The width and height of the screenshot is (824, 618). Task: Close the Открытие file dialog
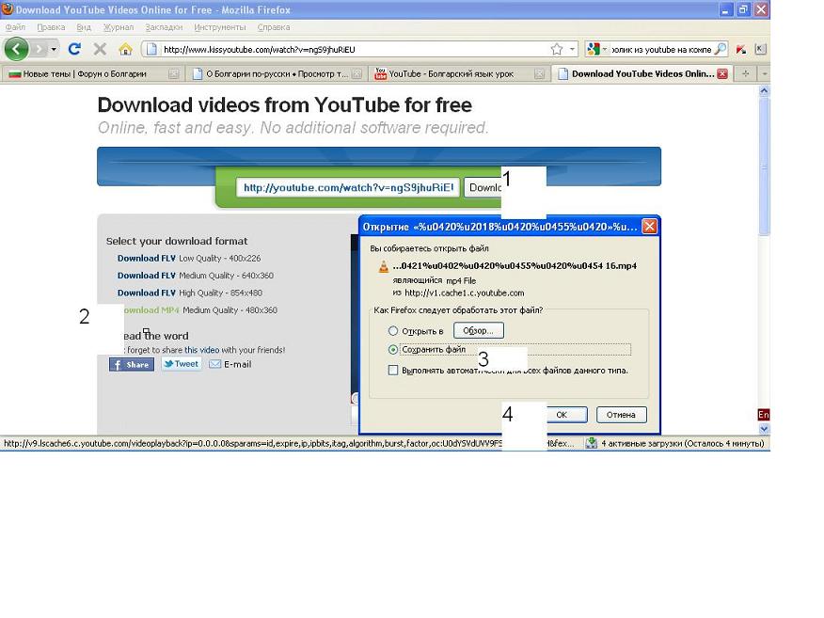pos(650,227)
